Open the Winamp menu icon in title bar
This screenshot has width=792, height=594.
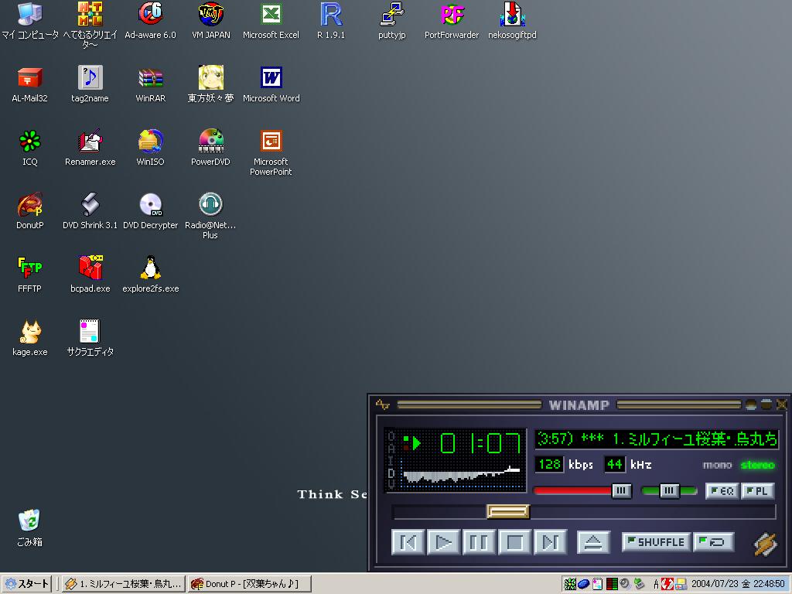[382, 405]
